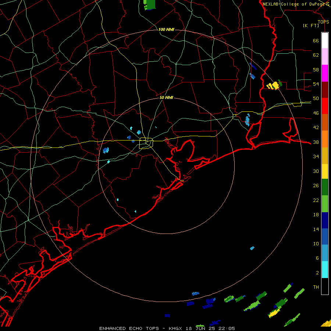This screenshot has width=331, height=331.
Task: Click the '66' legend value
Action: coord(316,40)
